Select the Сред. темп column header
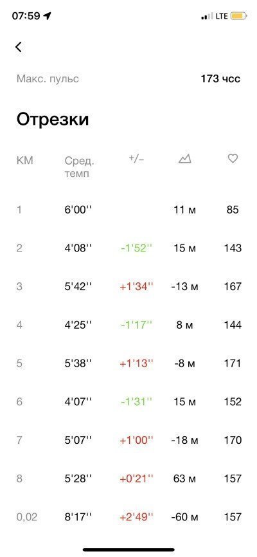Screen dimensions: 257x557 pyautogui.click(x=80, y=167)
